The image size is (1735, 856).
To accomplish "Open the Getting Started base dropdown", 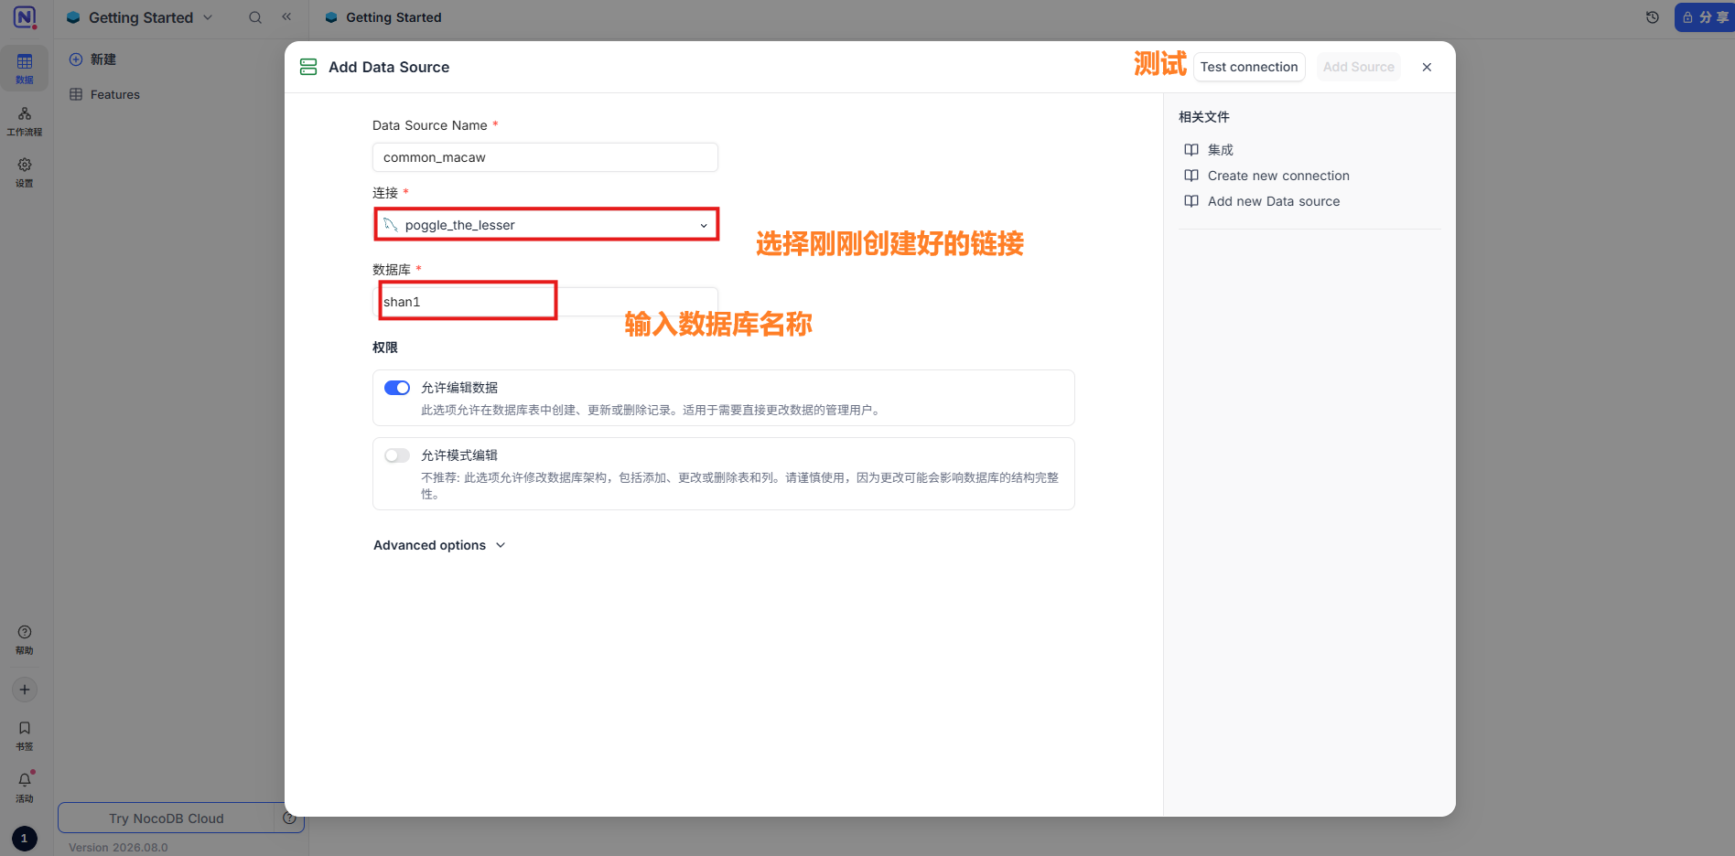I will (139, 17).
